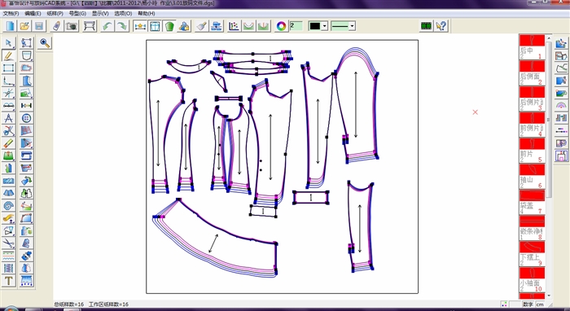Image resolution: width=570 pixels, height=311 pixels.
Task: Select the Text T tool
Action: click(8, 281)
